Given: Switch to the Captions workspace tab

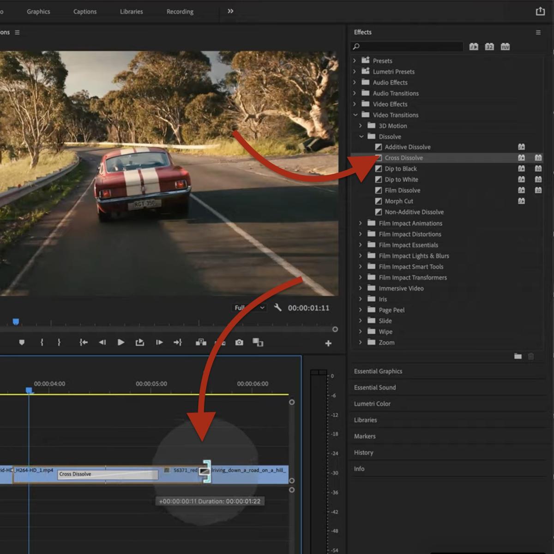Looking at the screenshot, I should point(85,12).
